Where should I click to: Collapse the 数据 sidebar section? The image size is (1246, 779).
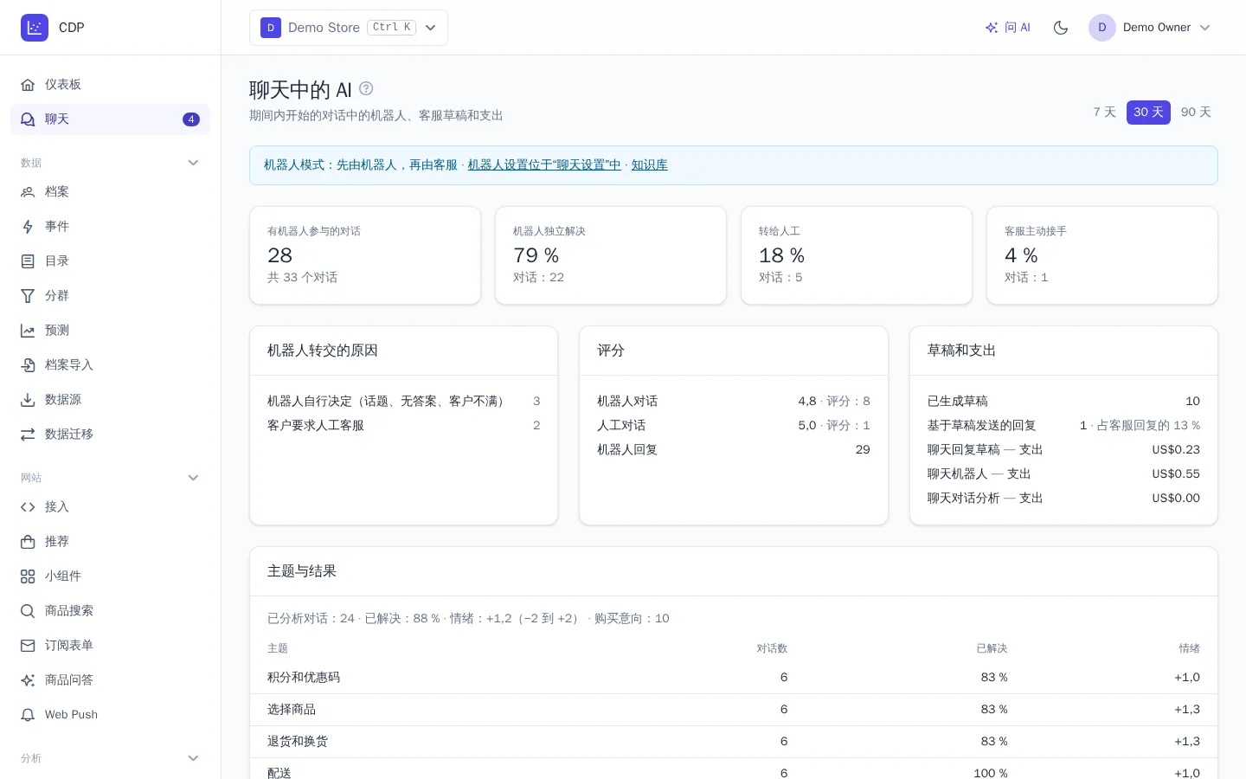click(x=193, y=163)
